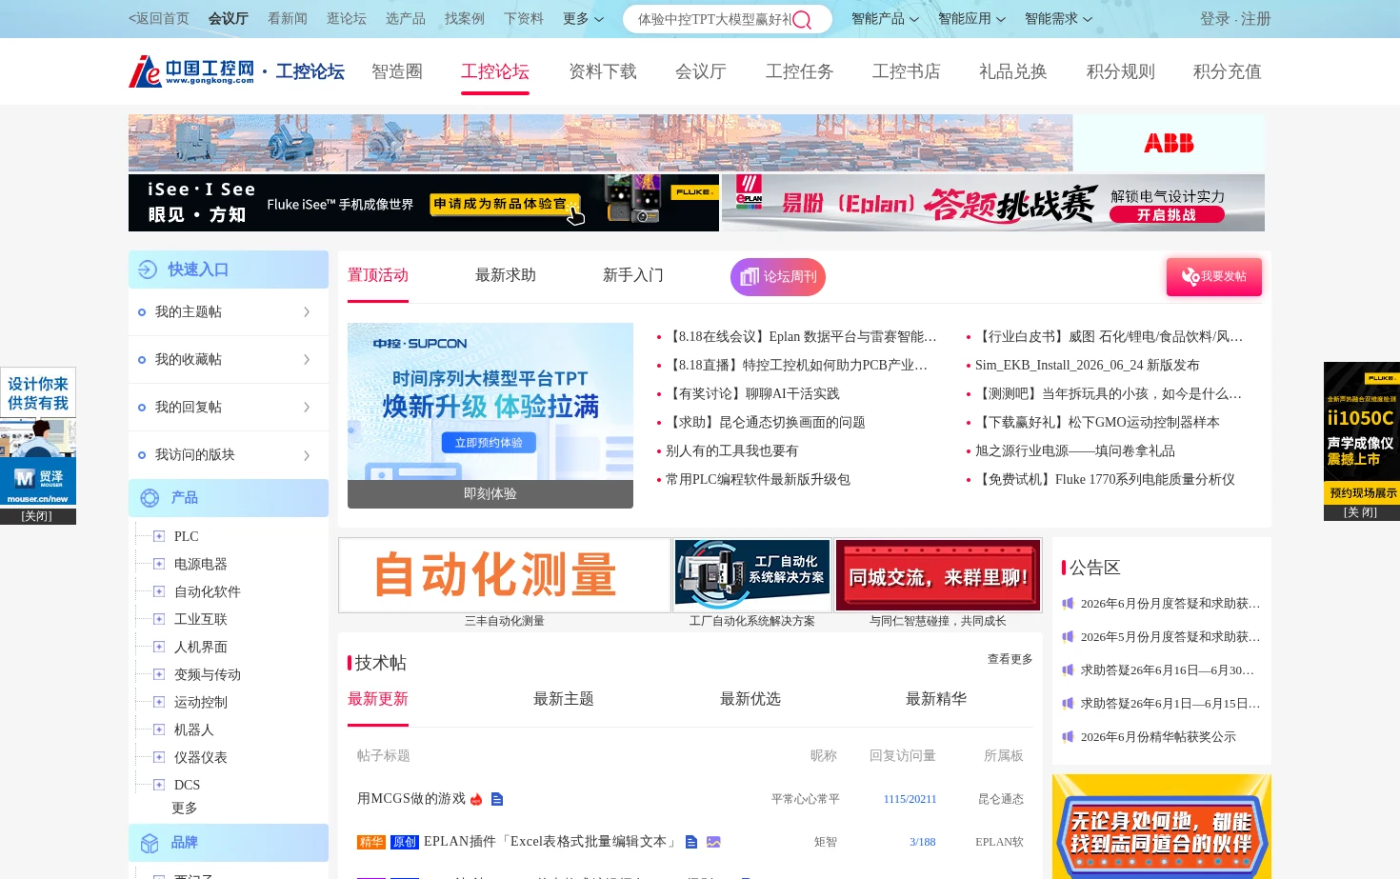
Task: Open the 积分充值 nav item
Action: (1228, 71)
